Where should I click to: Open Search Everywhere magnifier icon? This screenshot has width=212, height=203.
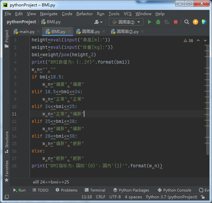click(x=186, y=22)
